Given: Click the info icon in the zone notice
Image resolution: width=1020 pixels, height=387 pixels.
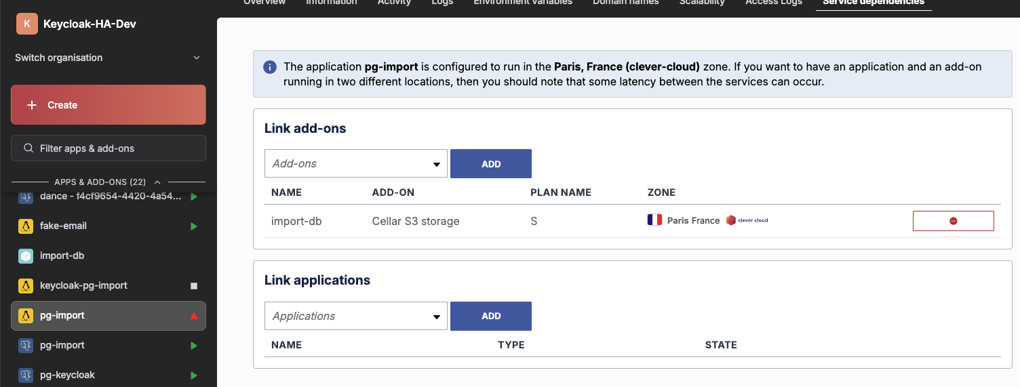Looking at the screenshot, I should (270, 67).
